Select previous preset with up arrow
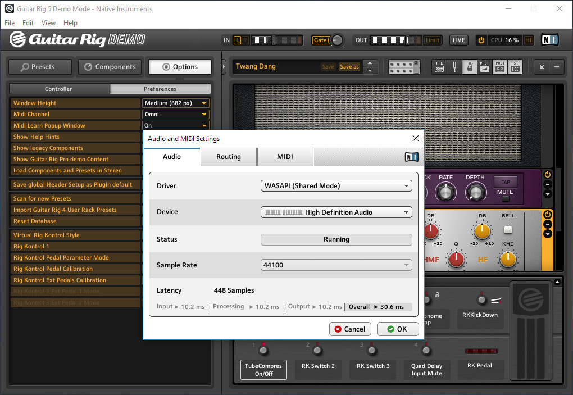Screen dimensions: 573x395 [370, 63]
